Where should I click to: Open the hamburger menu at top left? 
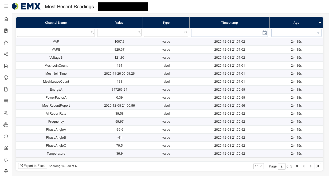tap(6, 6)
